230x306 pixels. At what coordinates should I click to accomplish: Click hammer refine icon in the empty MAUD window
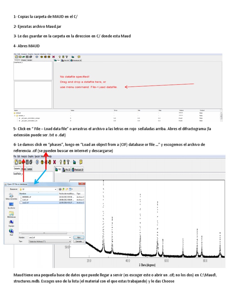click(x=67, y=57)
